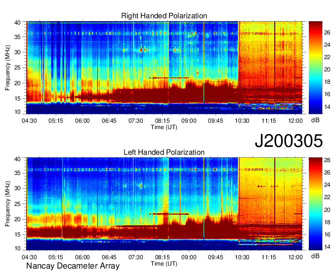This screenshot has height=272, width=336.
Task: Click the 26 tick on the upper colorbar
Action: 327,33
